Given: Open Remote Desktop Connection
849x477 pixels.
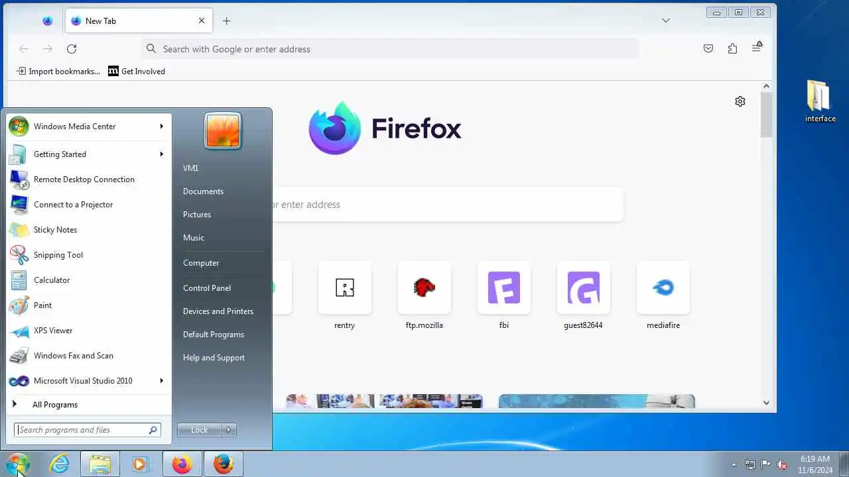Looking at the screenshot, I should point(89,180).
